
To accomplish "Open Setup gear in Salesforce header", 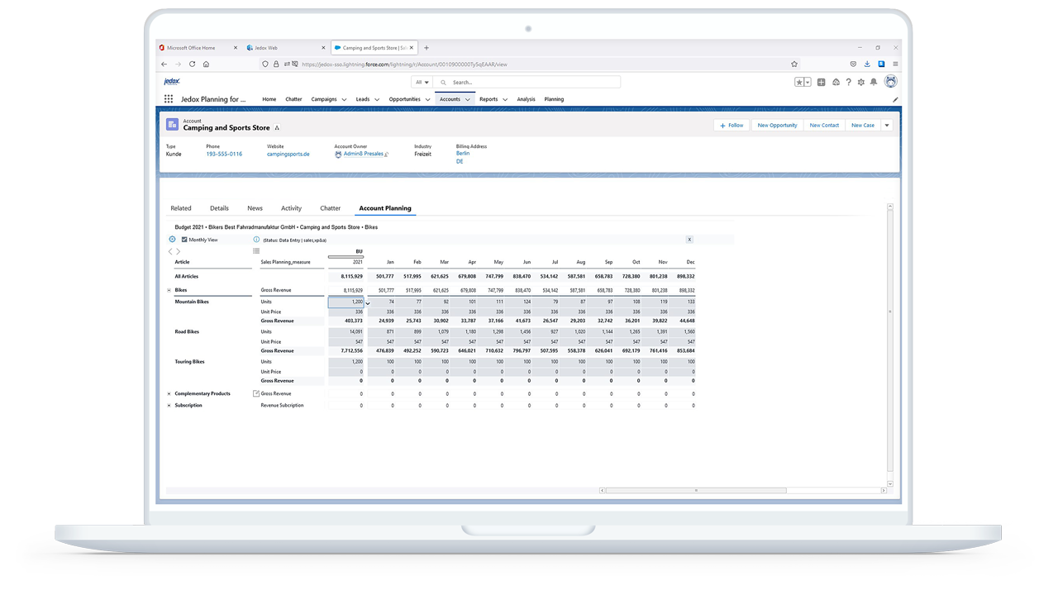I will [x=861, y=82].
